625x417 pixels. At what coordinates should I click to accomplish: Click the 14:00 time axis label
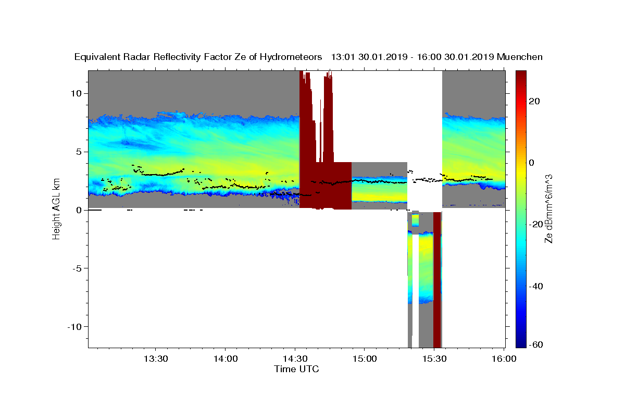(225, 359)
